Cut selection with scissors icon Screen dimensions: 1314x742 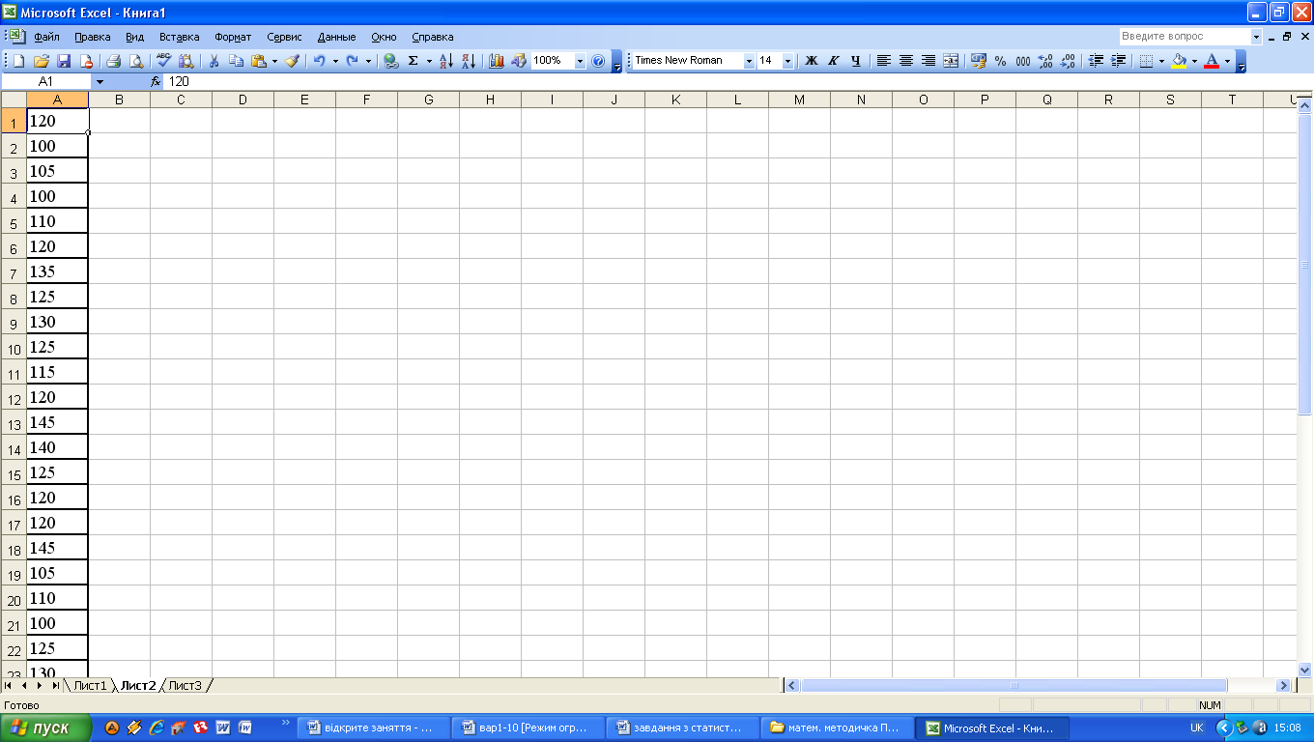point(214,61)
